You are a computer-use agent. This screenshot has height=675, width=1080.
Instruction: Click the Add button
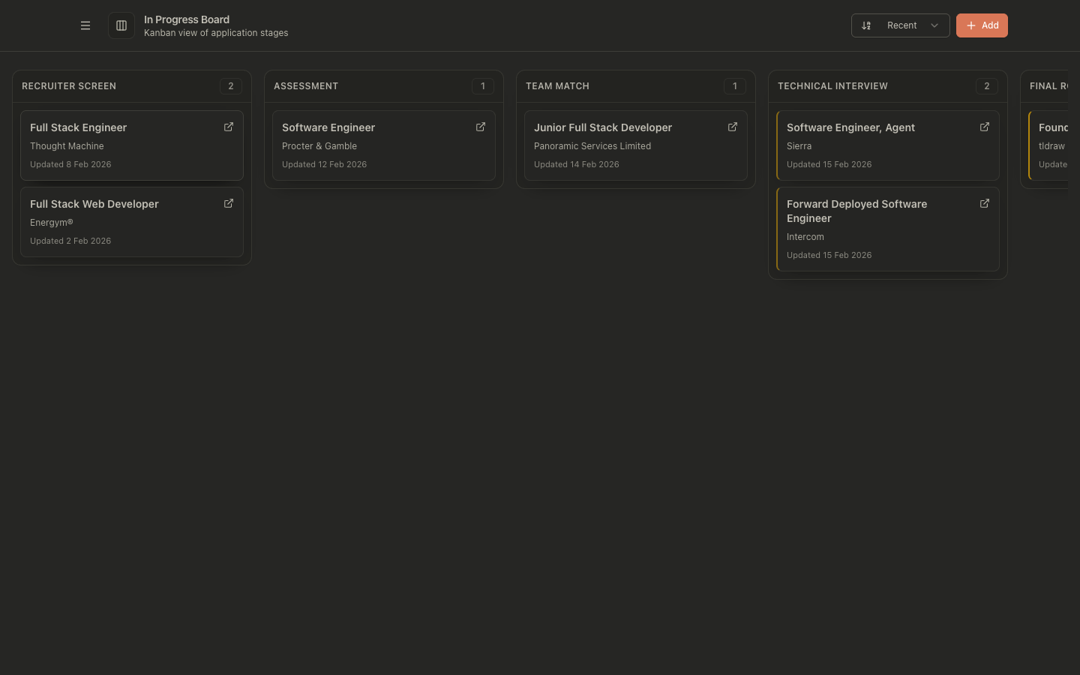[982, 25]
